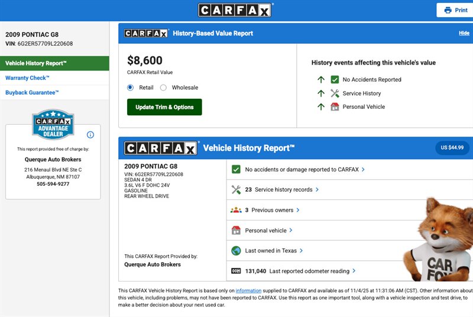Image resolution: width=473 pixels, height=317 pixels.
Task: Open the Warranty Check sidebar tab
Action: tap(28, 78)
